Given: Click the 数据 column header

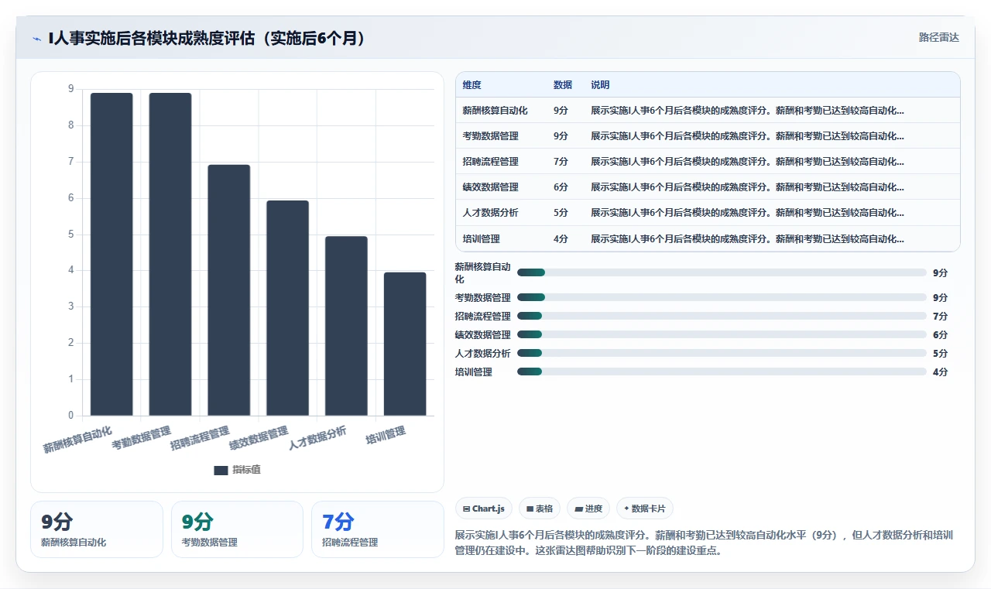Looking at the screenshot, I should click(x=563, y=85).
